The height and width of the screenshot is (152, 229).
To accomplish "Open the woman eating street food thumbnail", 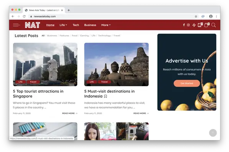I will 116,131.
